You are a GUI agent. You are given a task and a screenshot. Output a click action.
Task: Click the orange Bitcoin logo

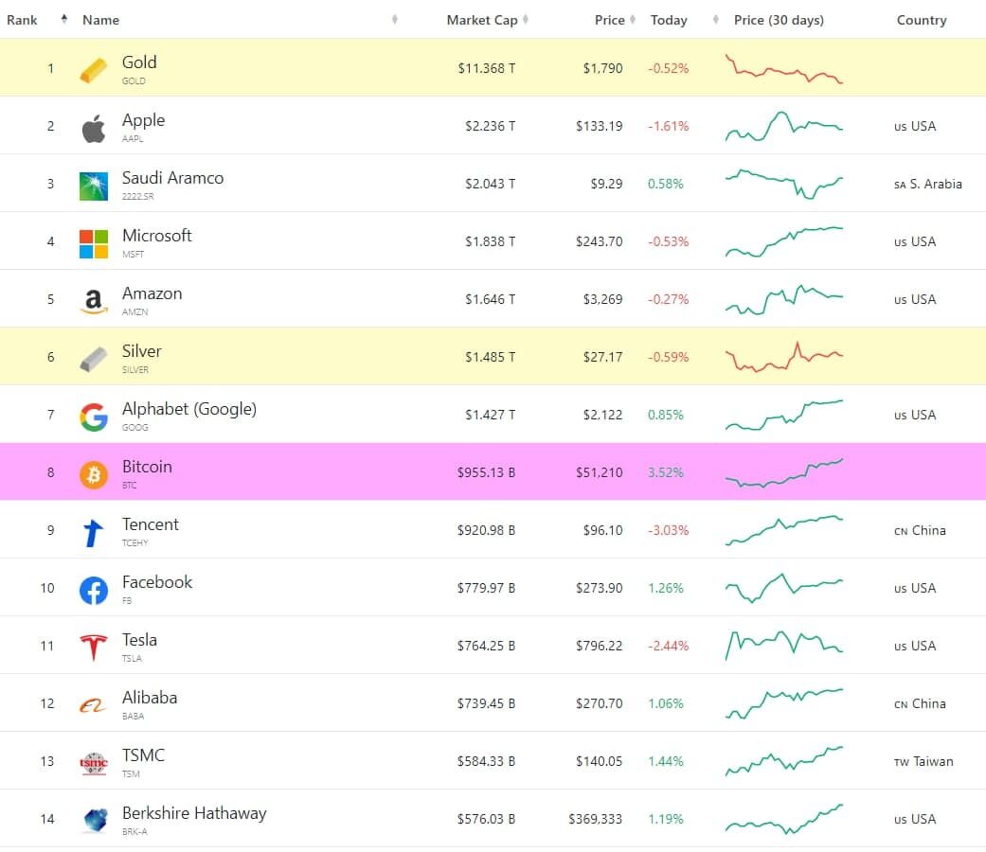[93, 475]
